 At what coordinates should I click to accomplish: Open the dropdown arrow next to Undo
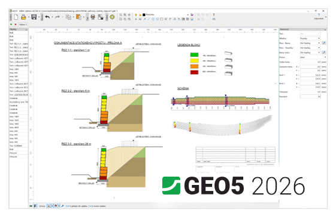tap(52, 17)
